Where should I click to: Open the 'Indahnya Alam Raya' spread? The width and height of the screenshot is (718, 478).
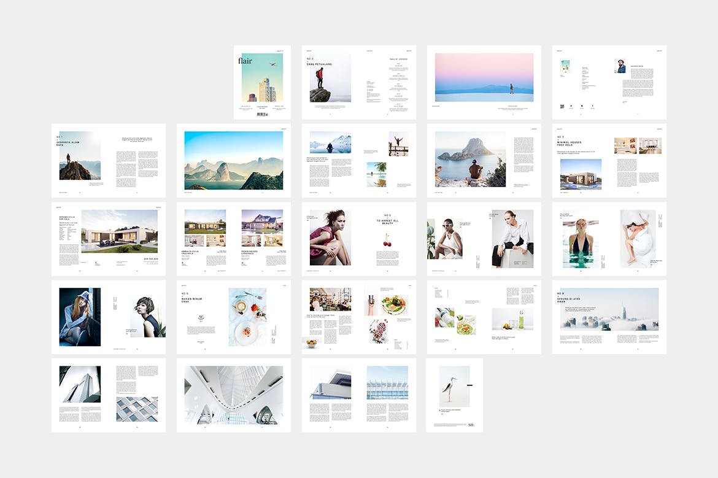click(x=108, y=159)
